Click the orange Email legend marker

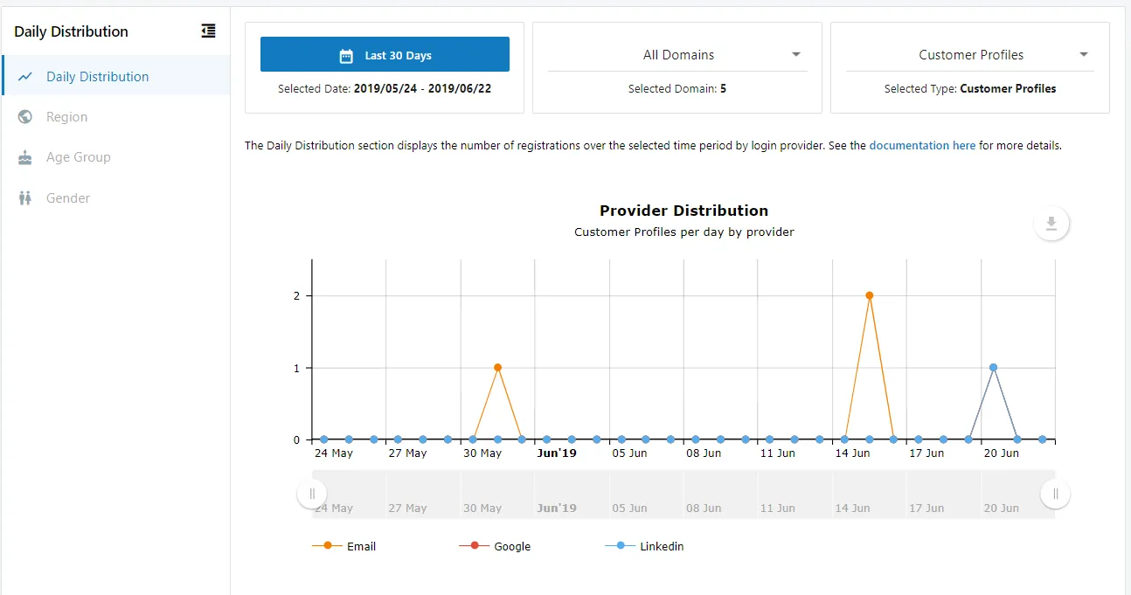click(x=328, y=545)
